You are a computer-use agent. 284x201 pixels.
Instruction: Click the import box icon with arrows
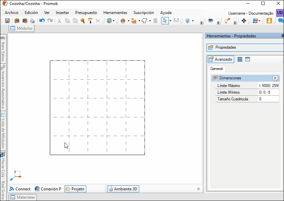point(17,21)
